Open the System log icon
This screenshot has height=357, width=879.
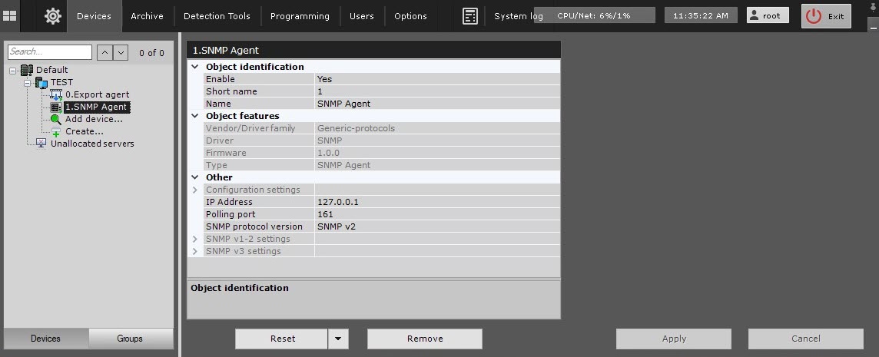click(471, 16)
